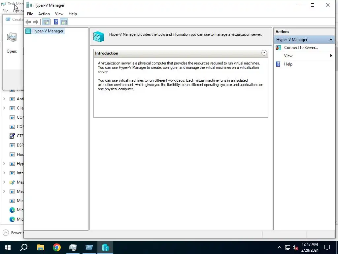Click the Actions pane header
Image resolution: width=338 pixels, height=254 pixels.
pyautogui.click(x=283, y=31)
